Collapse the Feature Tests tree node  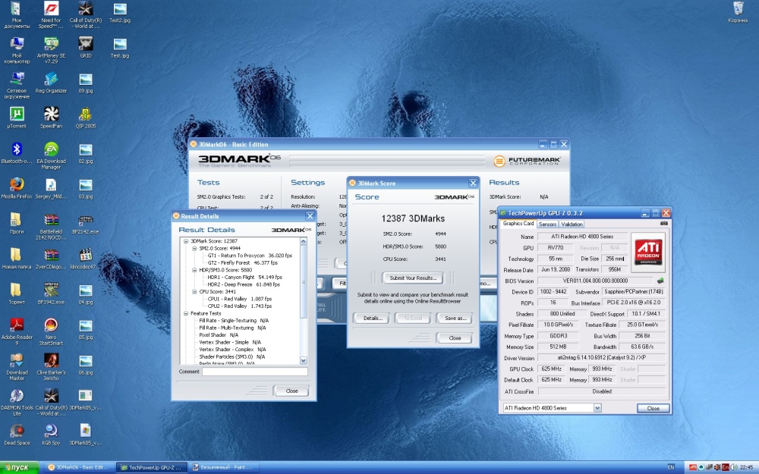coord(186,313)
